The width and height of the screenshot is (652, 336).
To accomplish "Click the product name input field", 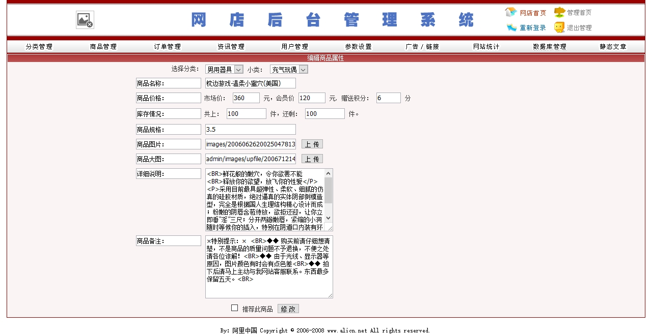I will point(251,83).
